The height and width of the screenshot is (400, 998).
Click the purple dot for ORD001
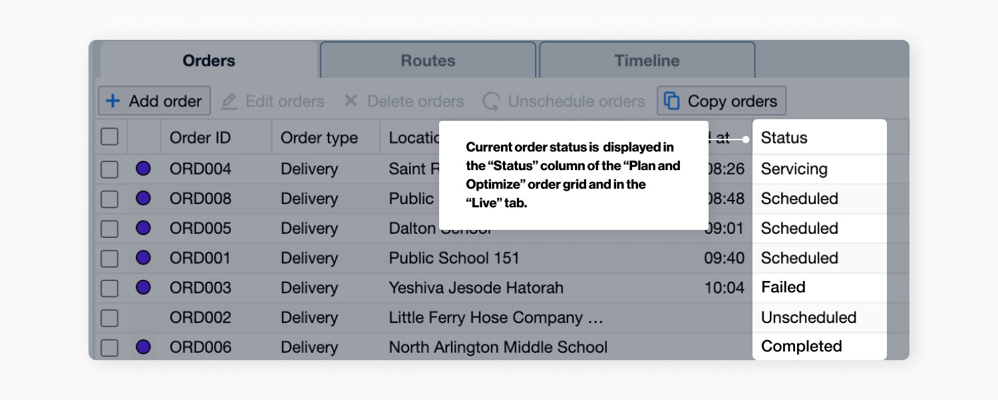point(143,257)
